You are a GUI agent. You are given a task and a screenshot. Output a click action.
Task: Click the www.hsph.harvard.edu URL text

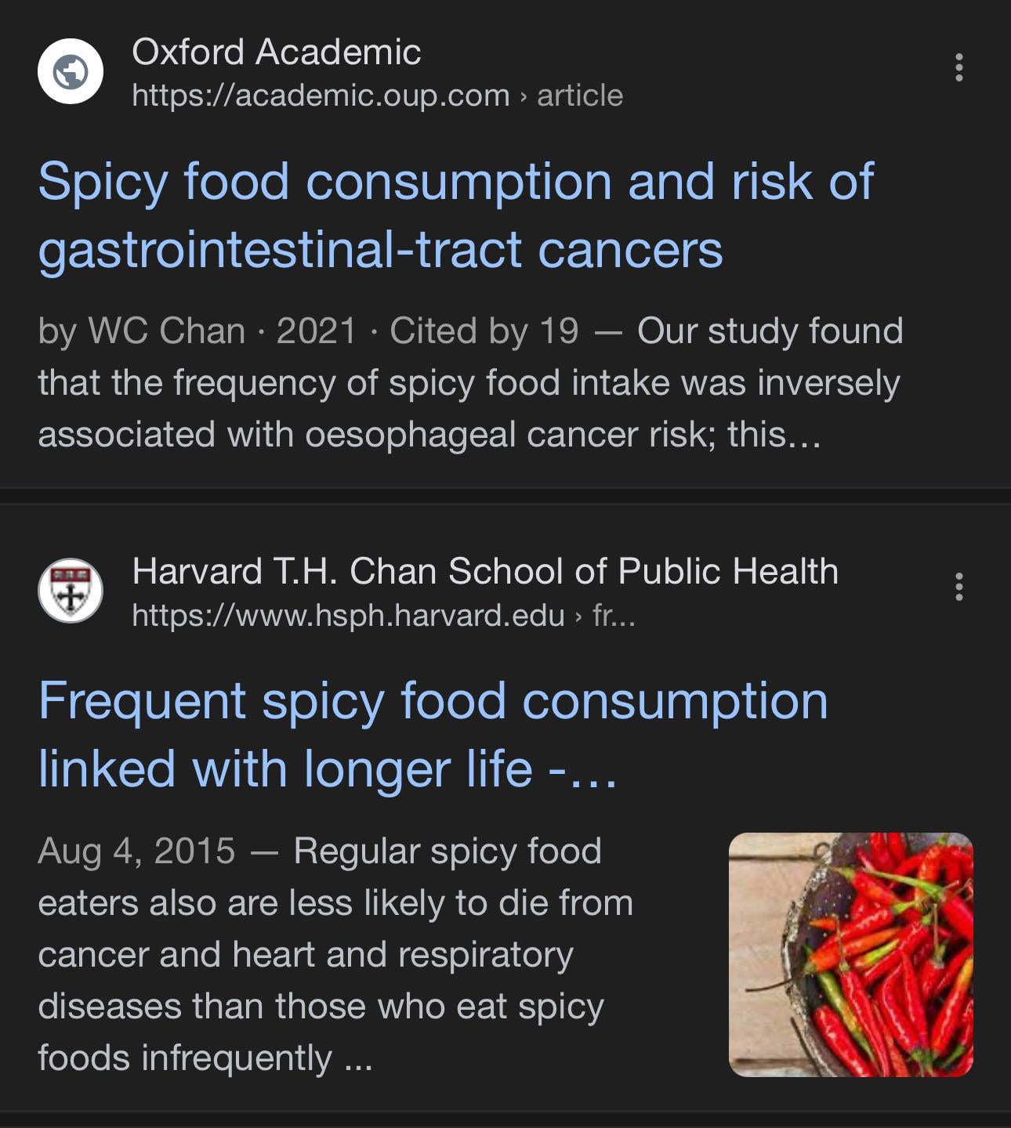[348, 616]
